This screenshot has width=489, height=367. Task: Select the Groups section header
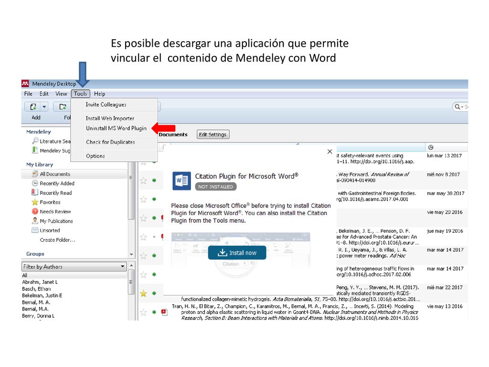pos(35,254)
